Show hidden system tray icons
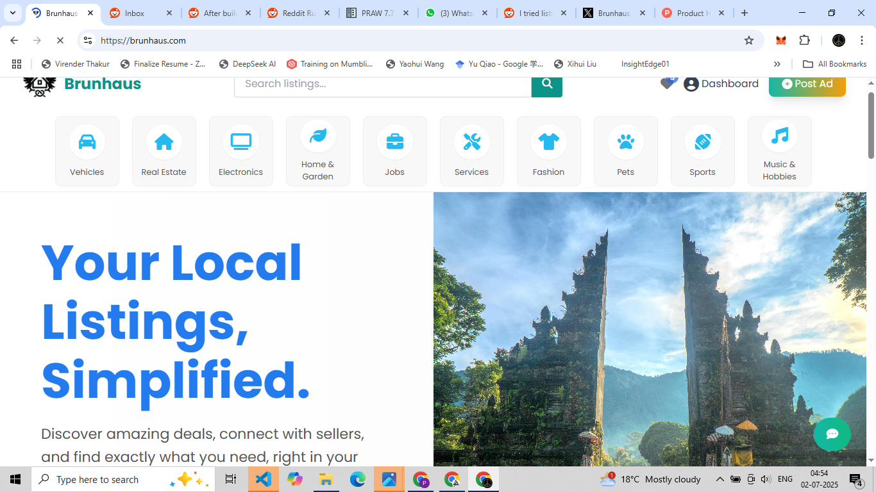Image resolution: width=876 pixels, height=492 pixels. 720,479
